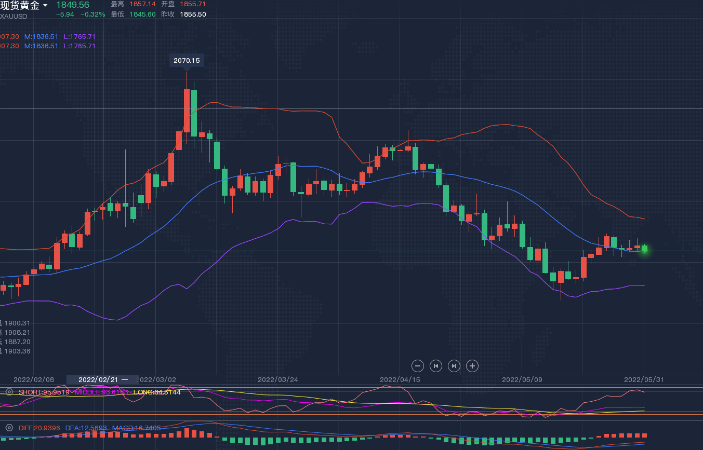
Task: Click the current price 1849.56
Action: [73, 5]
